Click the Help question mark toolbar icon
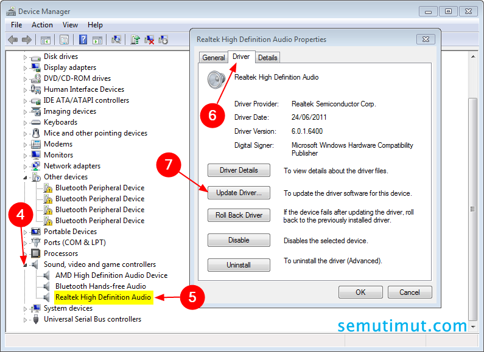Viewport: 484px width, 352px height. (x=83, y=40)
